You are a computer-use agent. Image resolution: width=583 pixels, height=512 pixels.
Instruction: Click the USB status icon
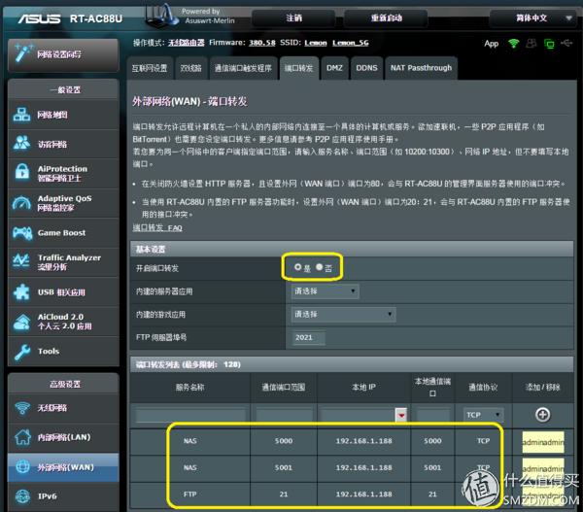pyautogui.click(x=566, y=44)
